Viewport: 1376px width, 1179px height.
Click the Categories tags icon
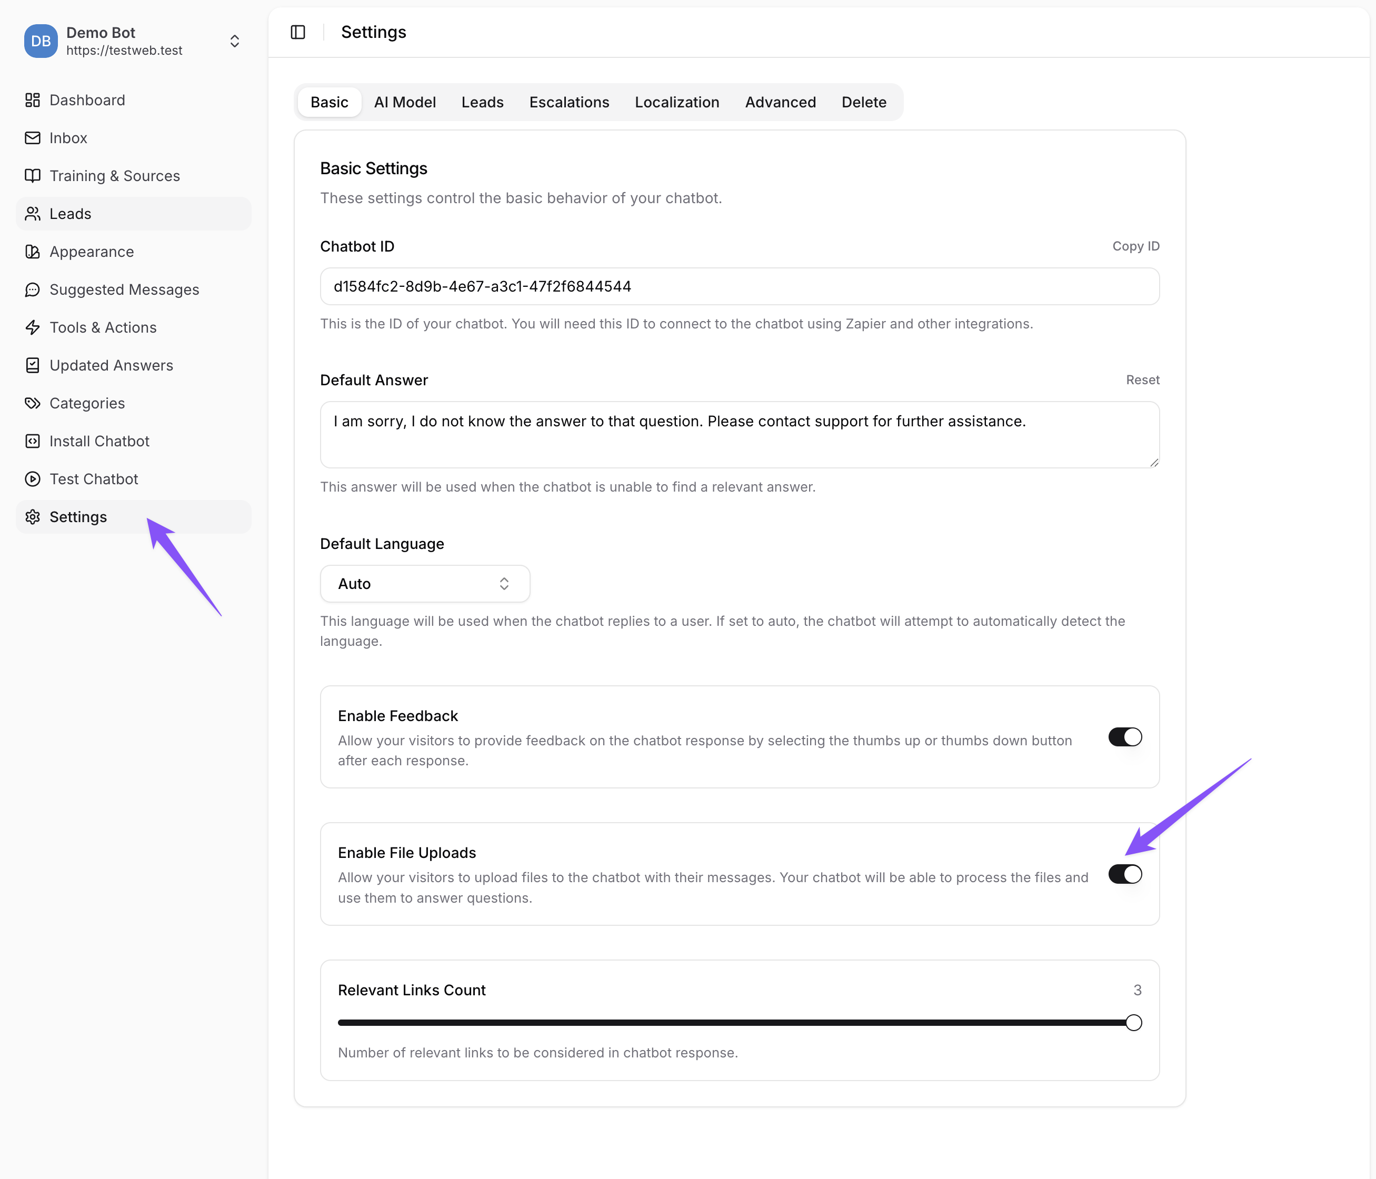(33, 403)
